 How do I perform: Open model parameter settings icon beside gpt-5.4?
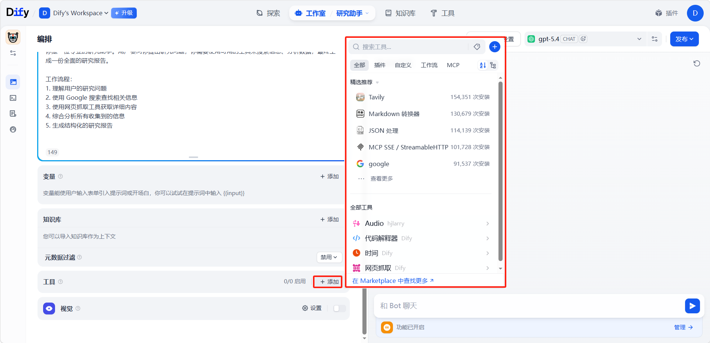tap(655, 39)
